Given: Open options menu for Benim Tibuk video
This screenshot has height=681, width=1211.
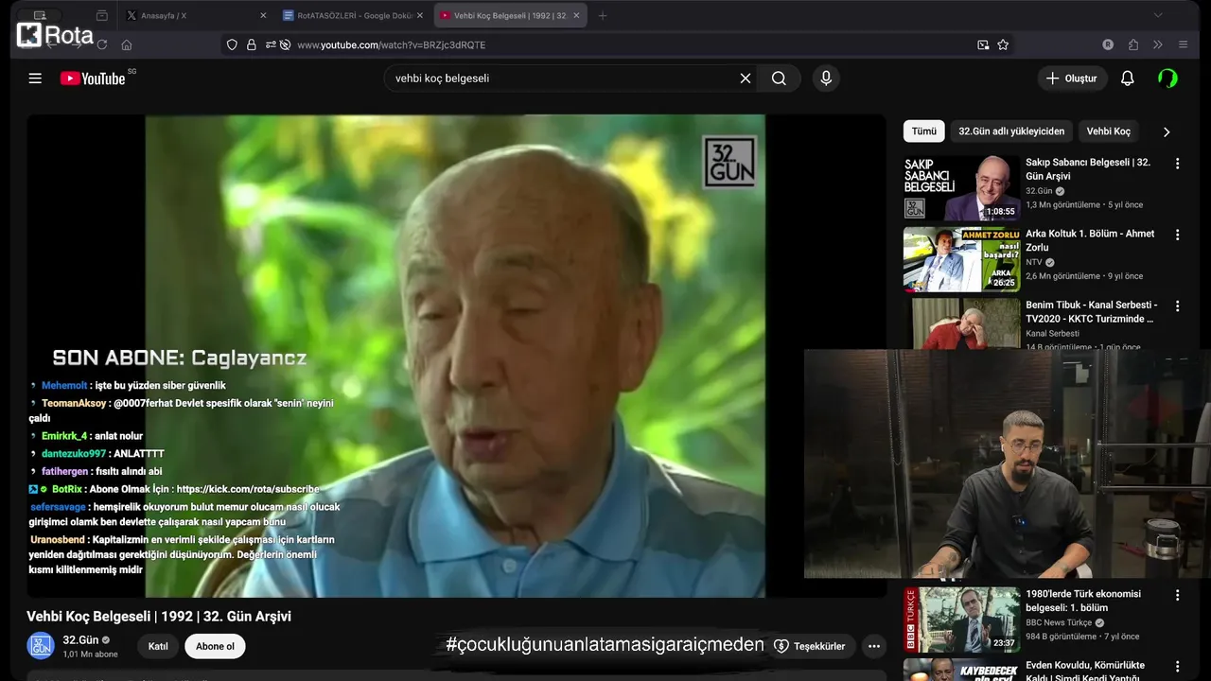Looking at the screenshot, I should click(x=1178, y=306).
